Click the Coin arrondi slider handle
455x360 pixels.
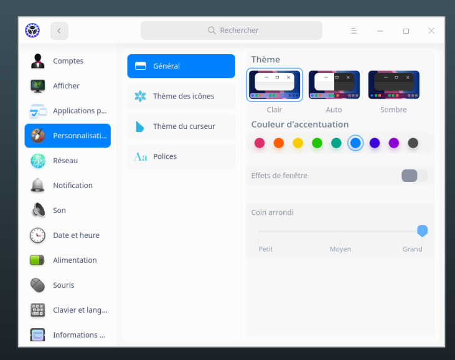pos(422,231)
